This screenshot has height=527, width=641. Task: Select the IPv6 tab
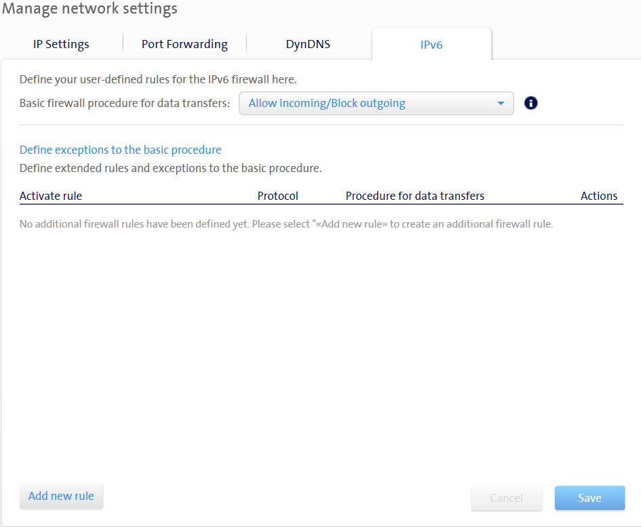(x=431, y=45)
